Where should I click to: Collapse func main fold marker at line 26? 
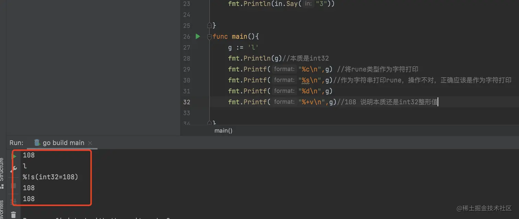tap(209, 36)
